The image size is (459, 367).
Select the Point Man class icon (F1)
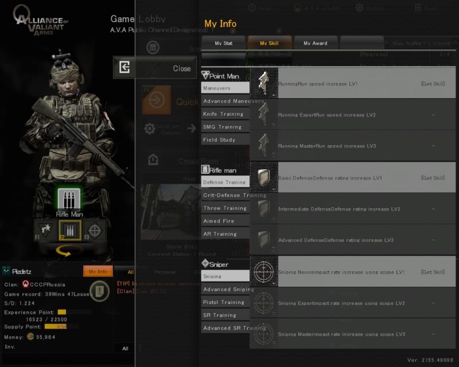[46, 230]
